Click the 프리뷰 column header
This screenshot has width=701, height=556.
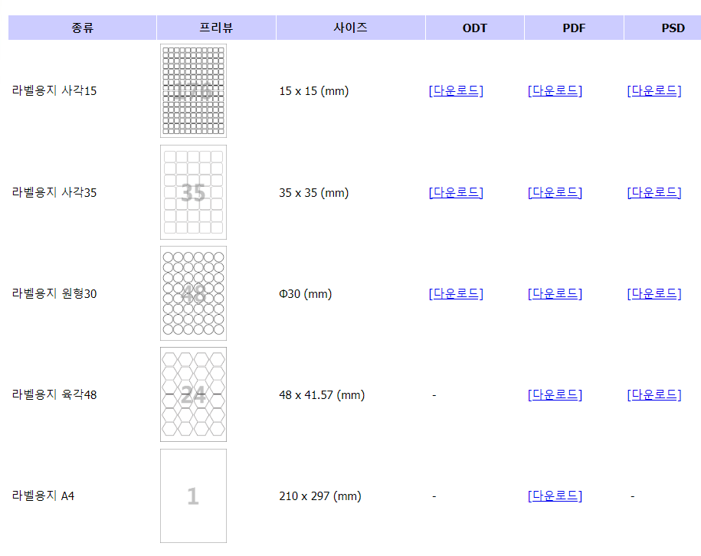[x=216, y=28]
